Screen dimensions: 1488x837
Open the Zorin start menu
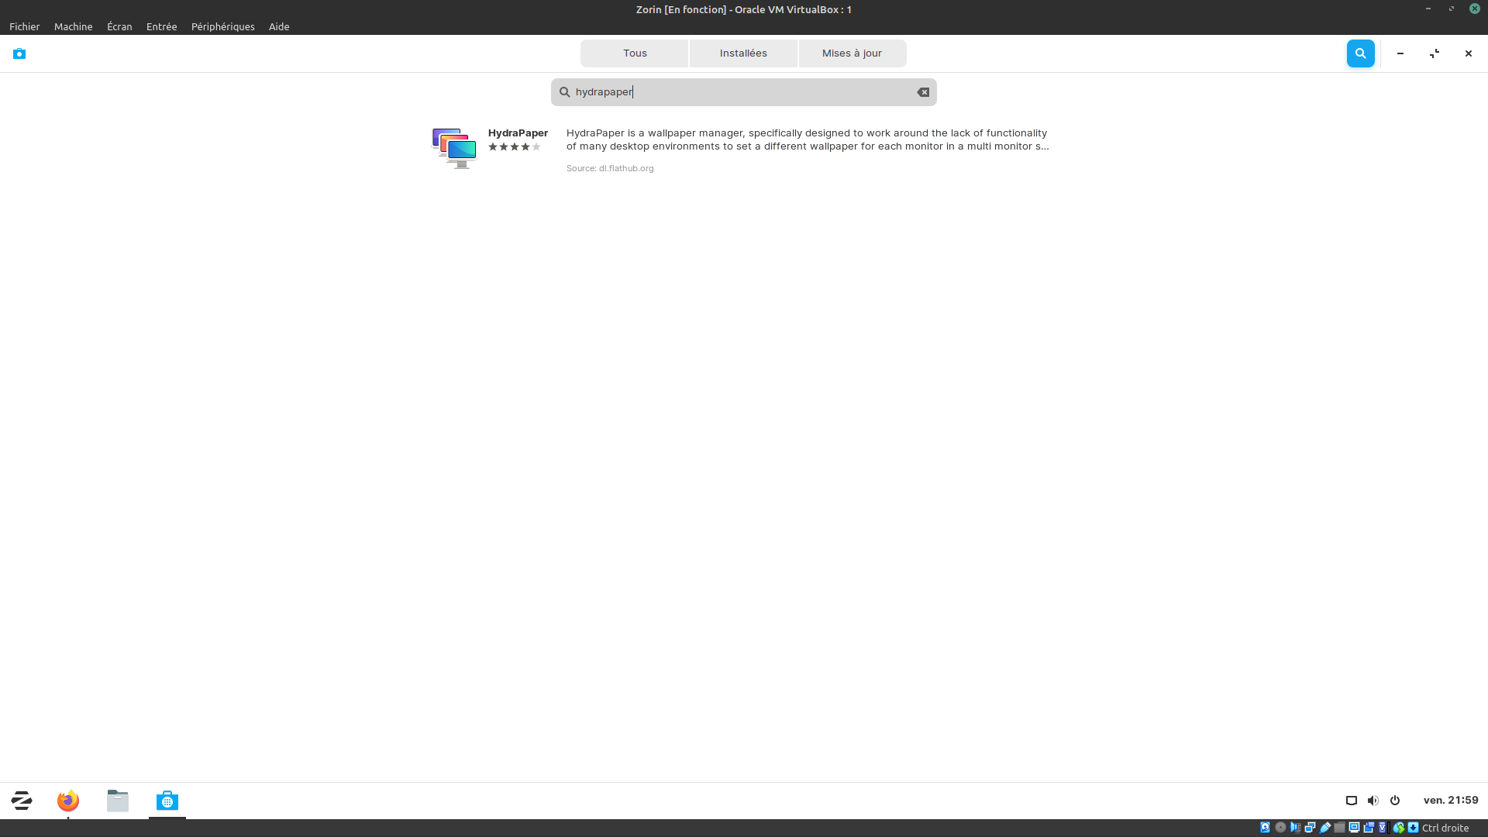22,801
